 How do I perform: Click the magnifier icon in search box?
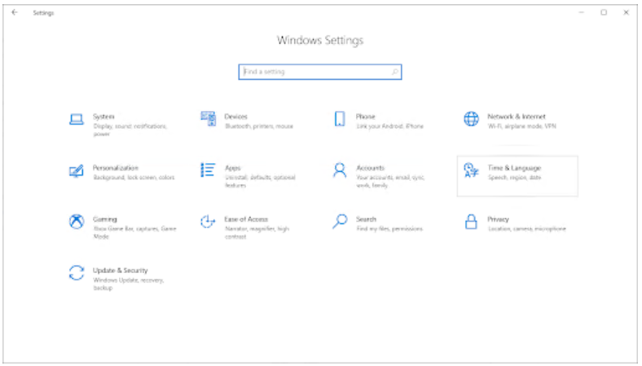[395, 72]
